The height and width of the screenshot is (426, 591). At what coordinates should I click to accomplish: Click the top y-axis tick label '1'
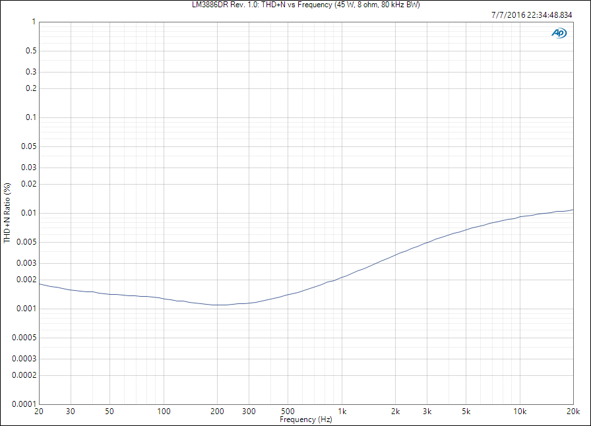click(34, 22)
